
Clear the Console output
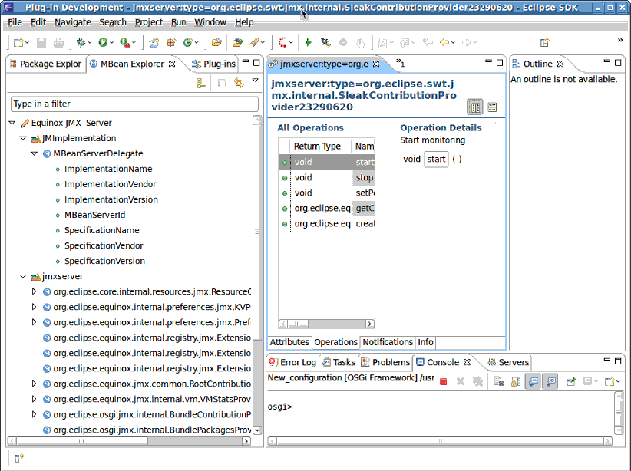497,381
